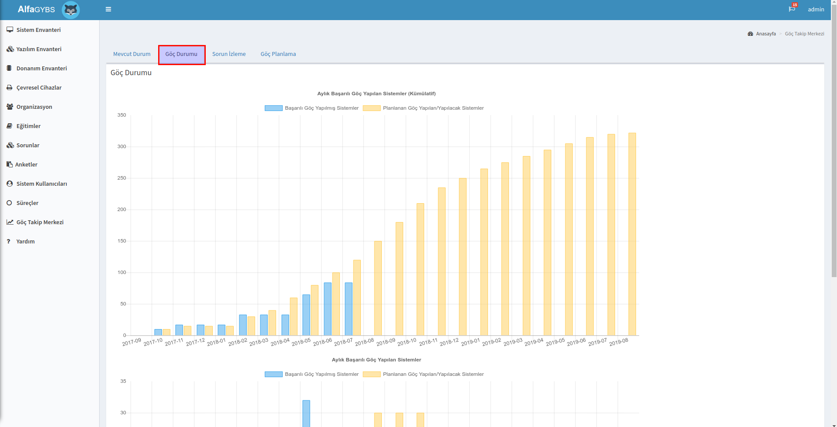The height and width of the screenshot is (427, 837).
Task: Toggle yellow Planlanan legend swatch in monthly chart
Action: coord(372,374)
